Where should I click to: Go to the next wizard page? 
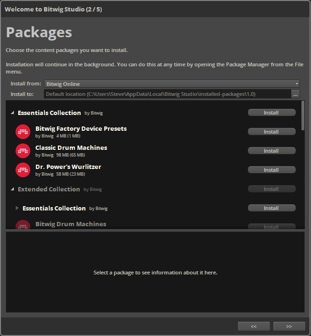(289, 326)
